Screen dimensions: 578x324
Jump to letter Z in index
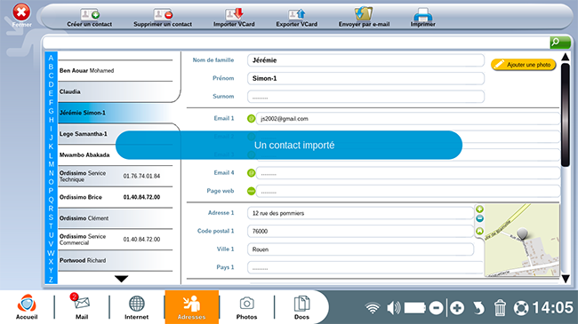coord(51,280)
